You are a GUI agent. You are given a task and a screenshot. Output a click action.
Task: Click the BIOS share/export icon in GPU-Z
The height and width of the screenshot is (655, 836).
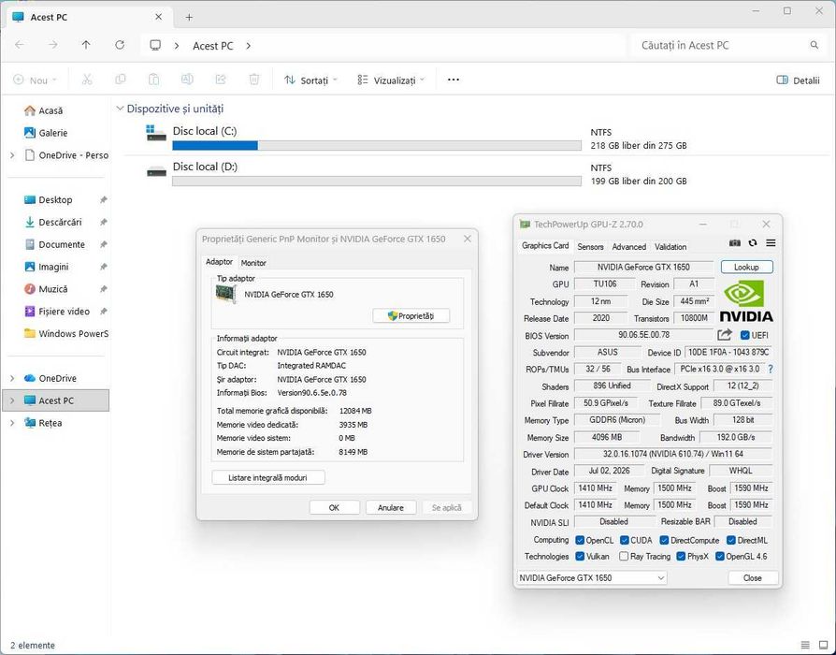725,335
